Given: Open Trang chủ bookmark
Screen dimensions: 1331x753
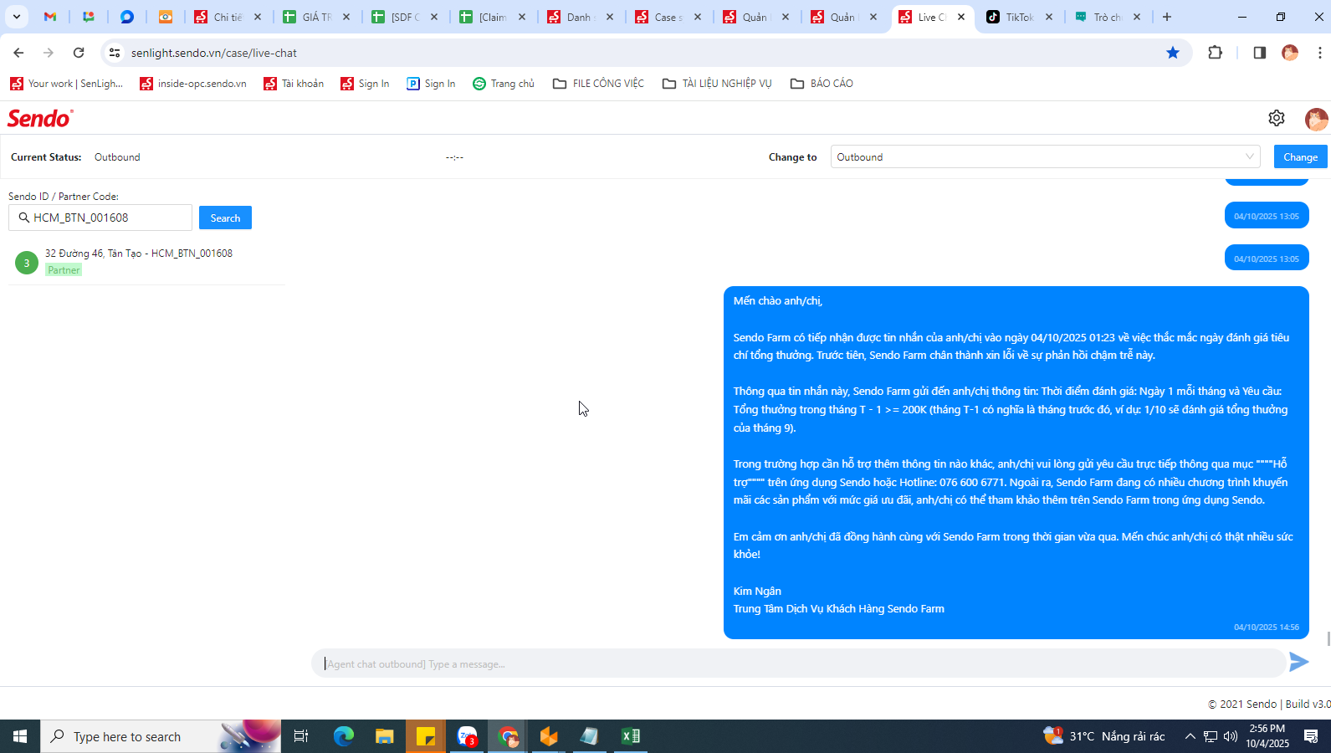Looking at the screenshot, I should 503,83.
